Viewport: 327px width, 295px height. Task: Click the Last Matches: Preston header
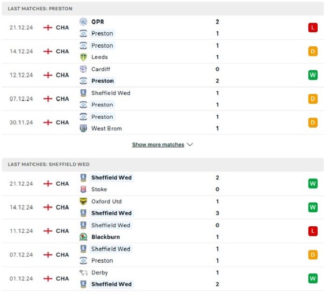(163, 8)
